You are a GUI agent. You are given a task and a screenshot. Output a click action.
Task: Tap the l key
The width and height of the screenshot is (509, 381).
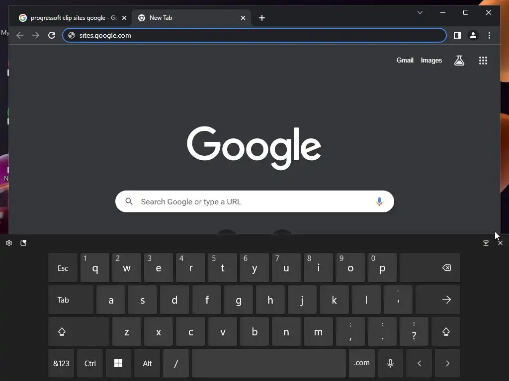coord(366,300)
